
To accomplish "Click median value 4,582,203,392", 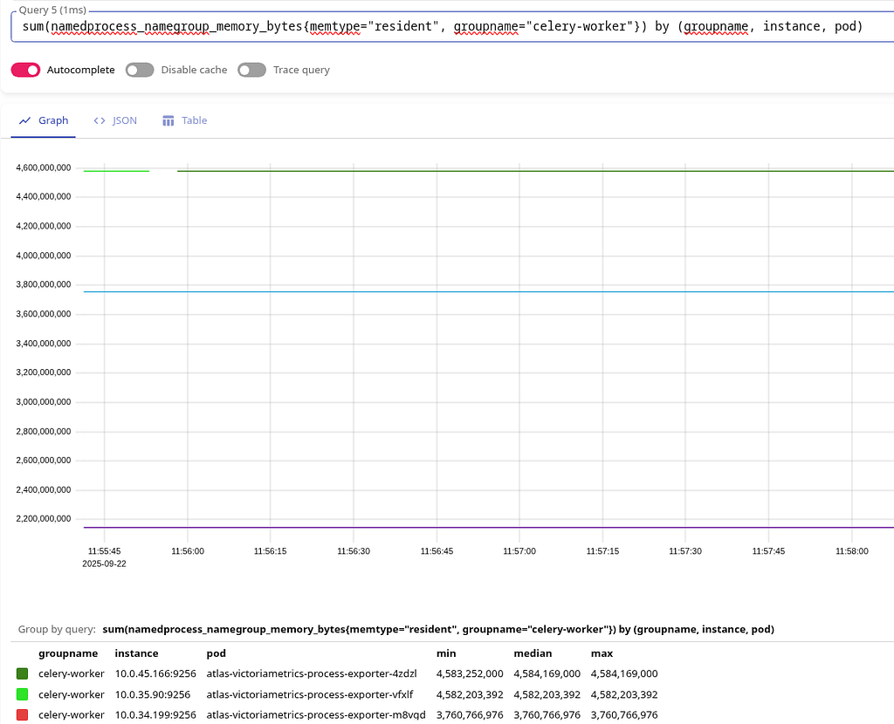I will [x=547, y=694].
